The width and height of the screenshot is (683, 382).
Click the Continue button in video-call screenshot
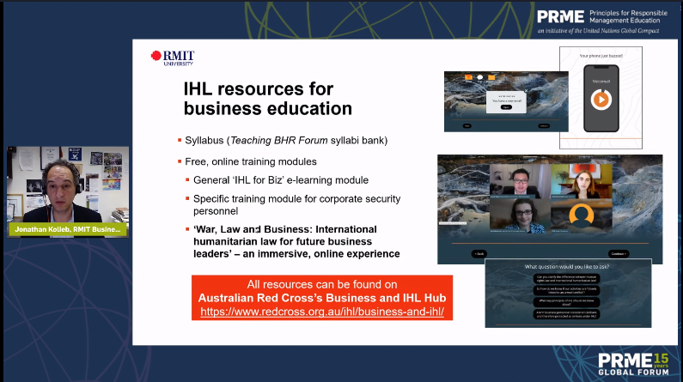(619, 253)
